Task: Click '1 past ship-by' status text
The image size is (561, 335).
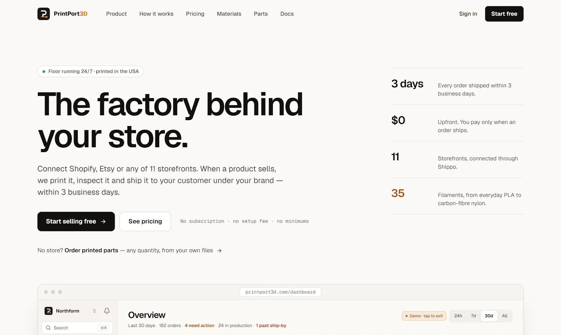Action: coord(271,326)
